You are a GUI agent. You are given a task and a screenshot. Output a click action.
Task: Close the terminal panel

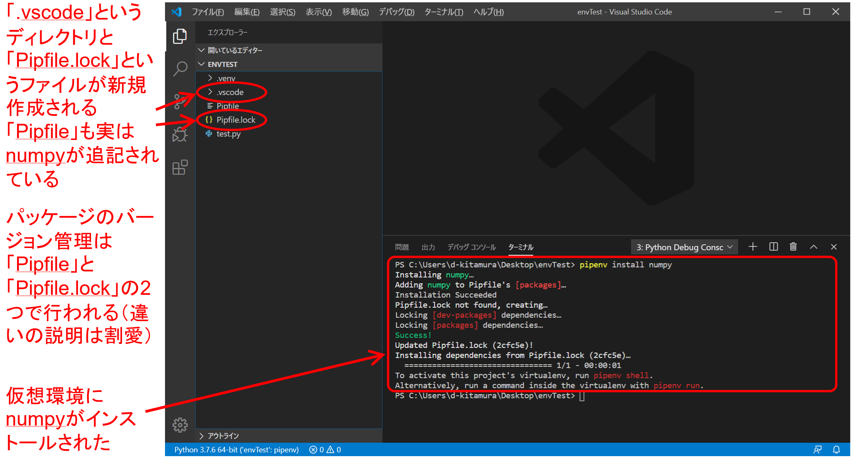click(x=834, y=247)
